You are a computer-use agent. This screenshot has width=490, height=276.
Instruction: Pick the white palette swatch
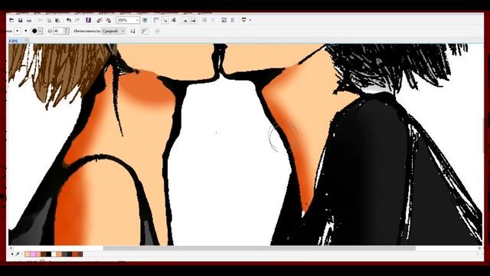(54, 254)
